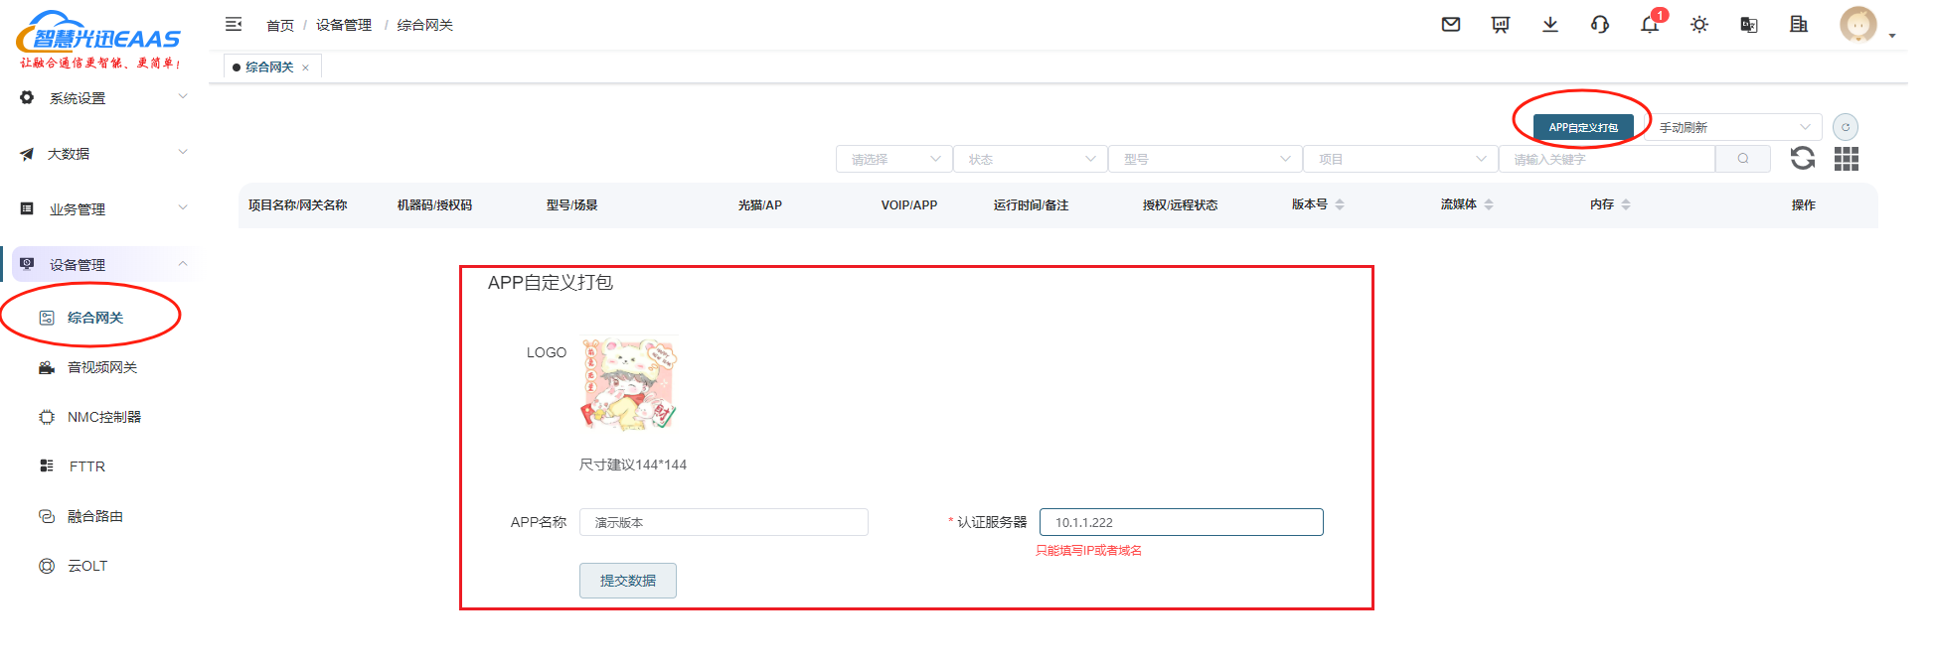Open the 状态 filter dropdown
This screenshot has width=1934, height=665.
coord(1030,159)
